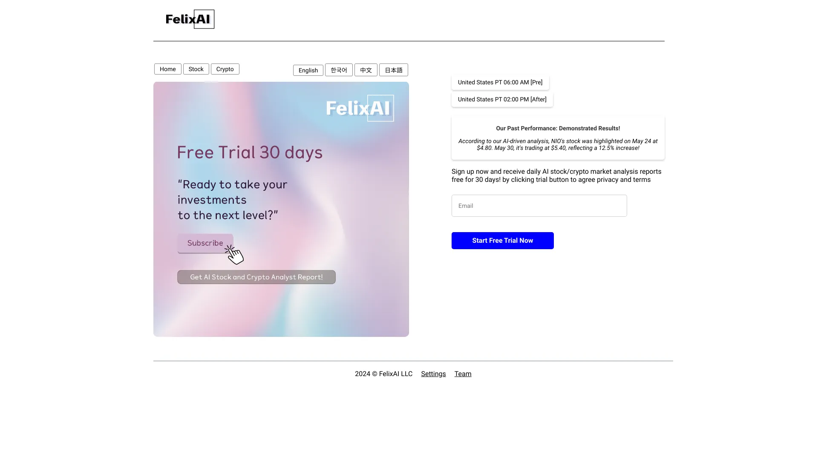
Task: Expand Stock market dropdown menu
Action: click(196, 69)
